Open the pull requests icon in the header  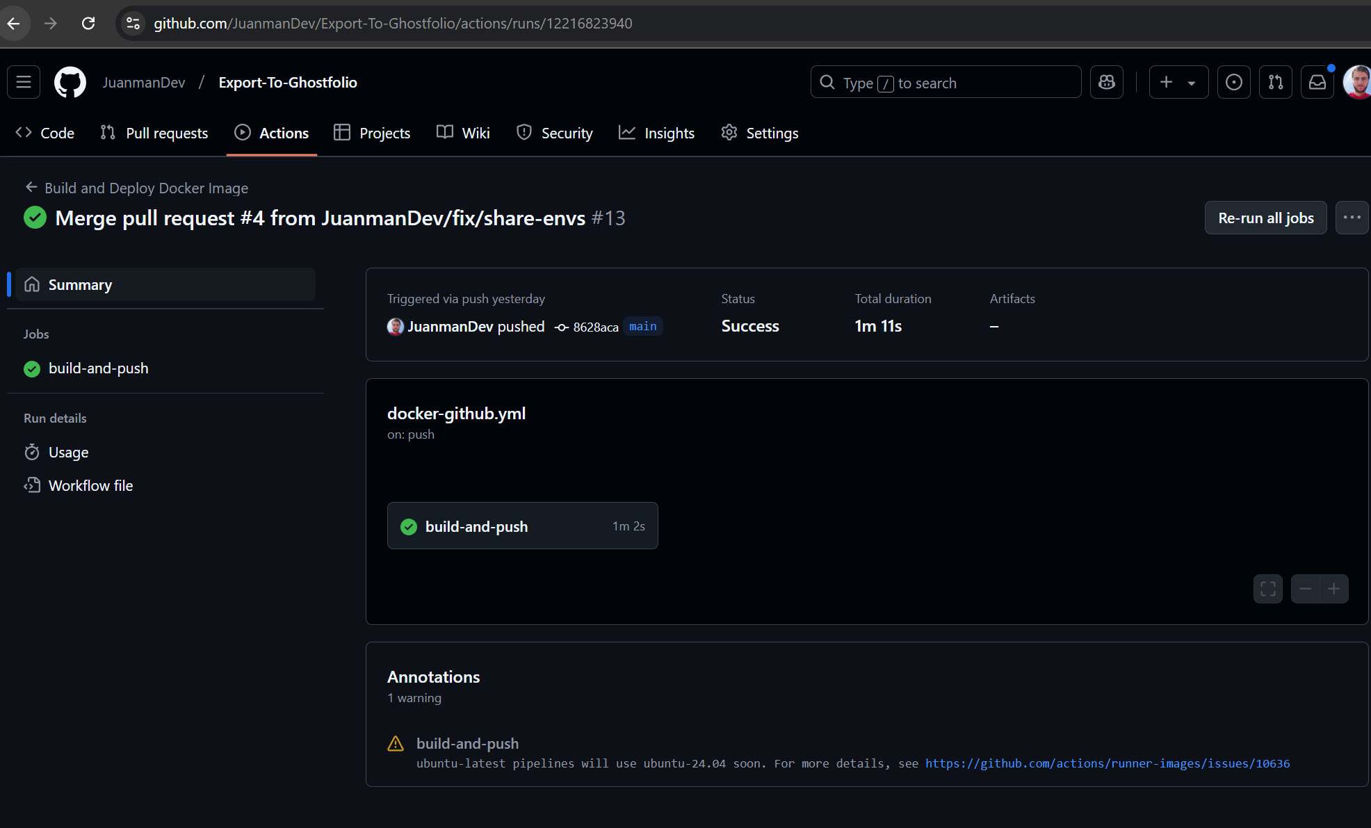pos(1276,82)
